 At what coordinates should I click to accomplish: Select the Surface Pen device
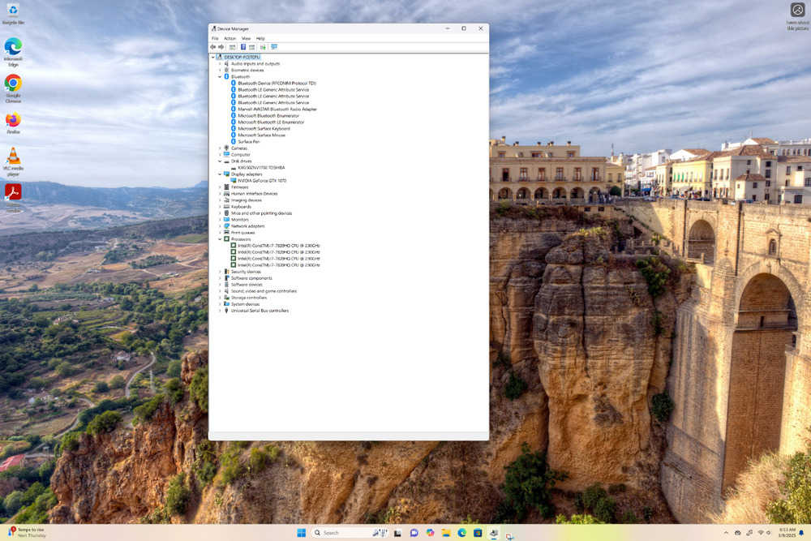[x=249, y=141]
